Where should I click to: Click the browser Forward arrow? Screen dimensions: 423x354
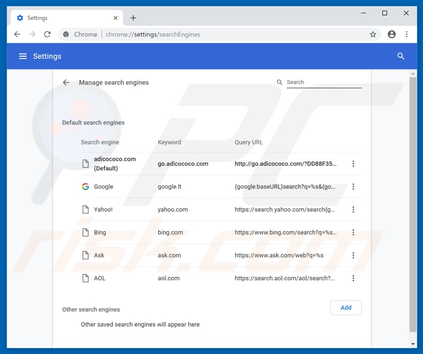point(32,34)
